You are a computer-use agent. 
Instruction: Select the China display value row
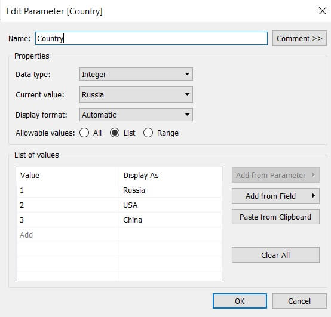[119, 220]
